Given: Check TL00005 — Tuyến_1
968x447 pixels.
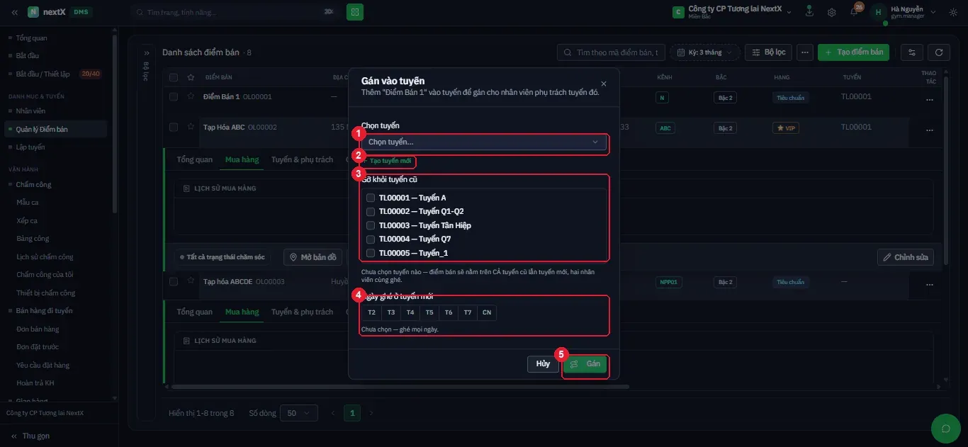Looking at the screenshot, I should [x=370, y=253].
